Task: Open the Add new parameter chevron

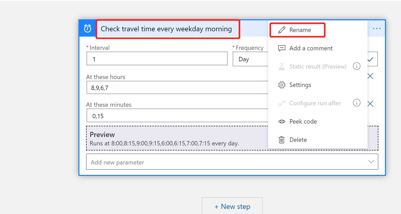Action: (x=371, y=162)
